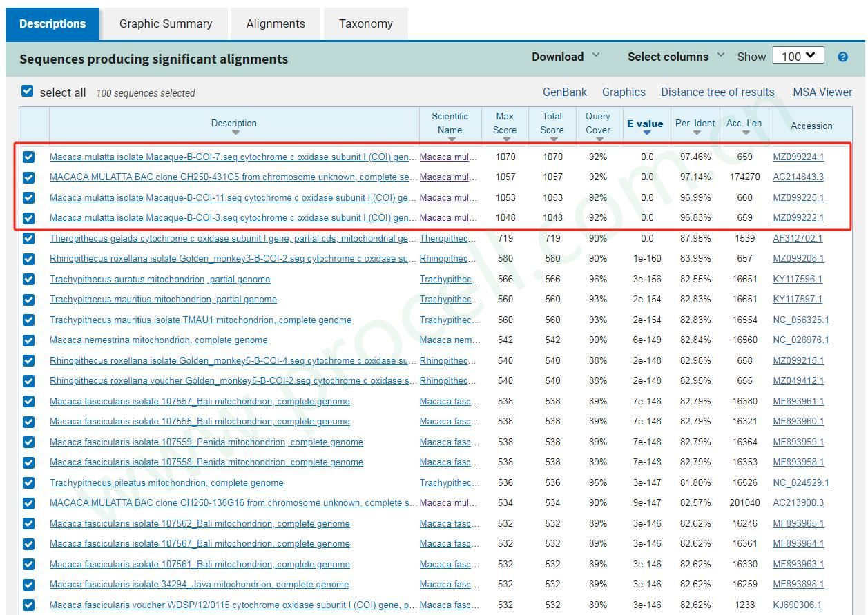Screen dimensions: 868x615
Task: Open the Show 100 results dropdown
Action: tap(798, 56)
